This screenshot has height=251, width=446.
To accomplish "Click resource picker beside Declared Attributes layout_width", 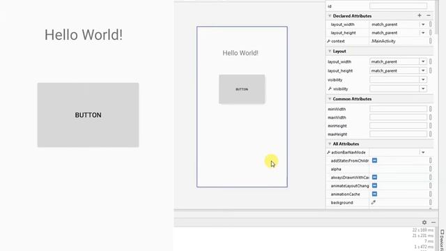I will click(431, 24).
